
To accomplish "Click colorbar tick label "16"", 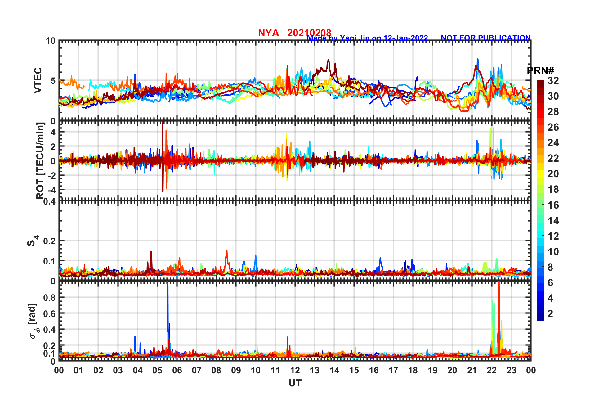I will pos(553,205).
